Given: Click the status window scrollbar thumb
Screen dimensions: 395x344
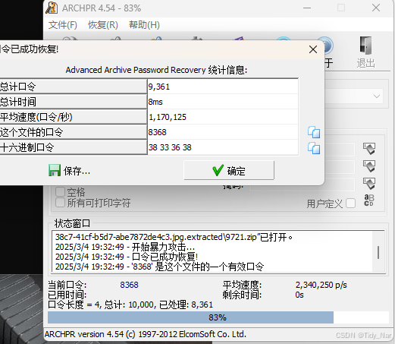Looking at the screenshot, I should pos(378,252).
